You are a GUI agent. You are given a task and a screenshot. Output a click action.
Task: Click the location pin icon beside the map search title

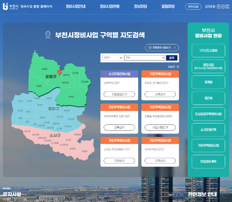point(47,35)
